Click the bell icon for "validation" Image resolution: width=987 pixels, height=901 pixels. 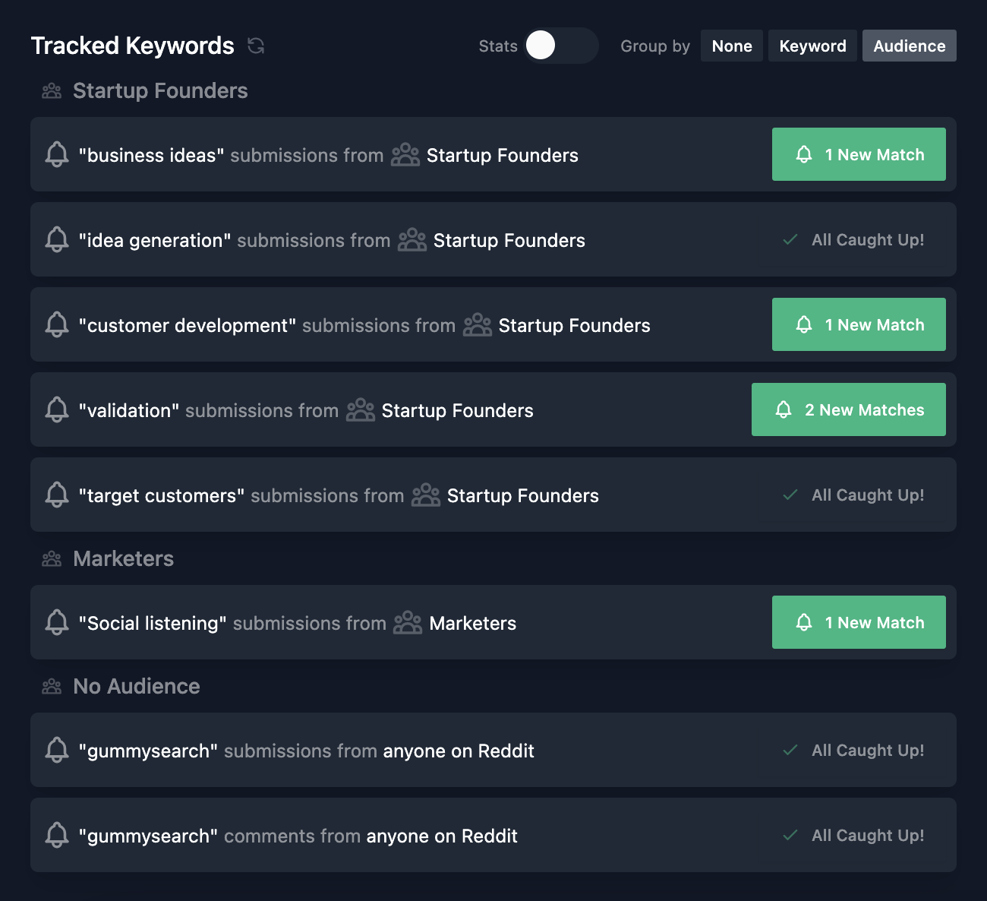57,410
